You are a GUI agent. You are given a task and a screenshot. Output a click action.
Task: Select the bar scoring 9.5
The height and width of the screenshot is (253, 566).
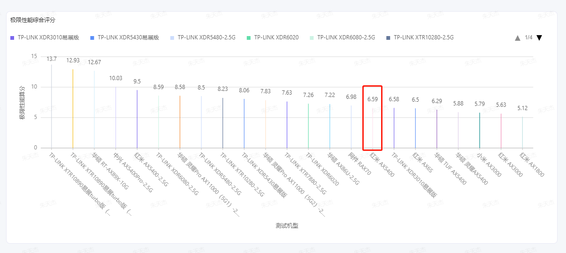137,119
